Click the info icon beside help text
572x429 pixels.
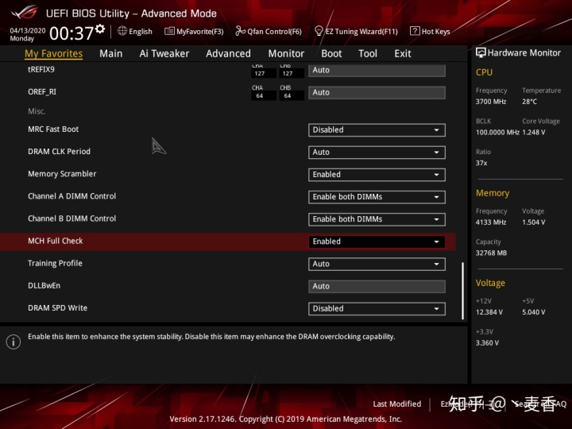(14, 342)
